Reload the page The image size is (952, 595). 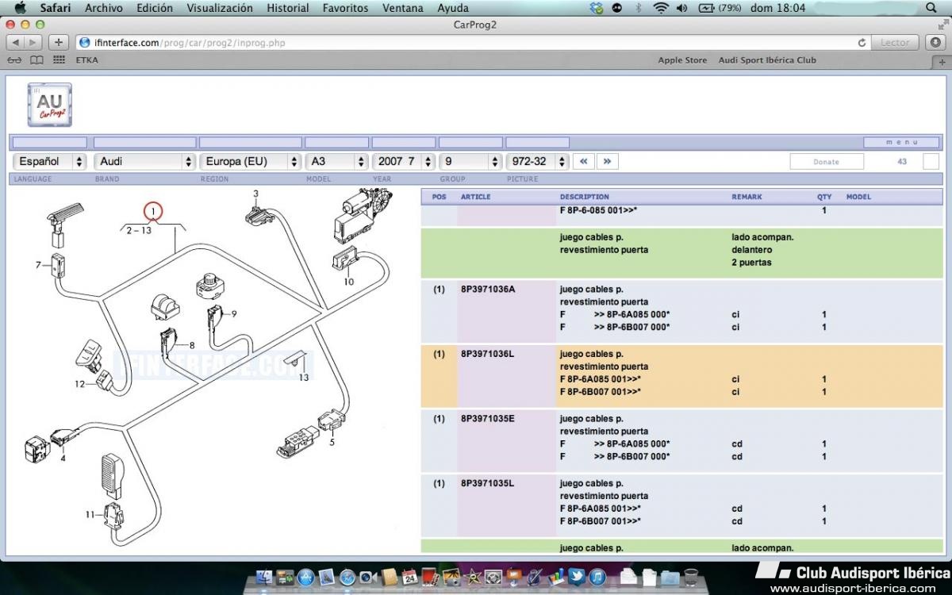862,43
